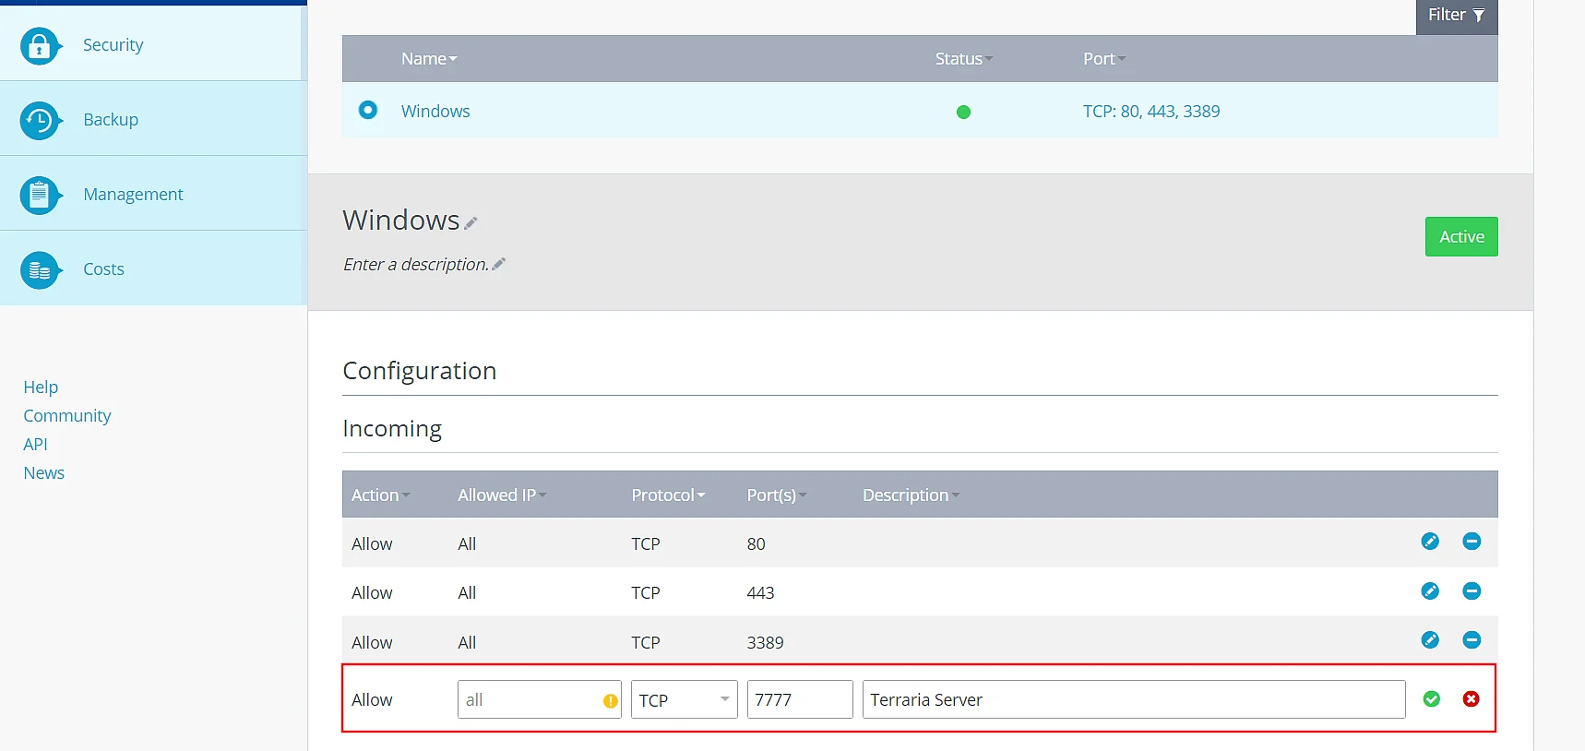Image resolution: width=1585 pixels, height=751 pixels.
Task: Sort policies by Name column
Action: tap(429, 58)
